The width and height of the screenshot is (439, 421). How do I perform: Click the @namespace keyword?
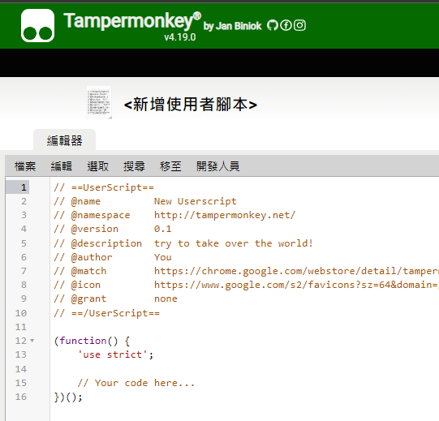[101, 215]
